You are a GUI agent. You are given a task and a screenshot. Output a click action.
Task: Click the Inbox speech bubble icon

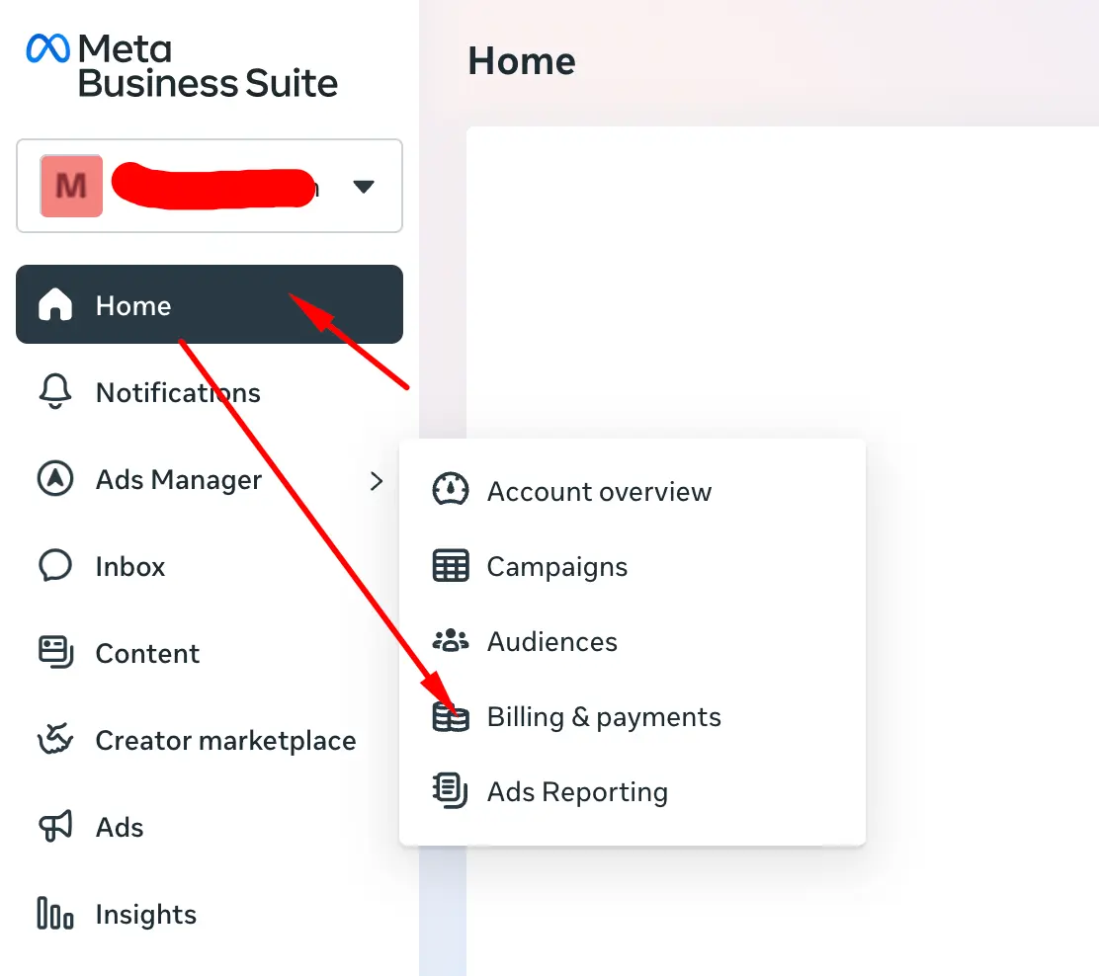(x=55, y=565)
